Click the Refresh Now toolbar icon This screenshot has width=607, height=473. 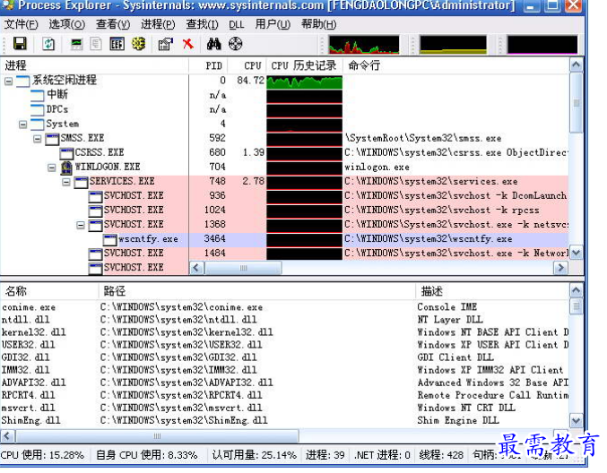[48, 43]
